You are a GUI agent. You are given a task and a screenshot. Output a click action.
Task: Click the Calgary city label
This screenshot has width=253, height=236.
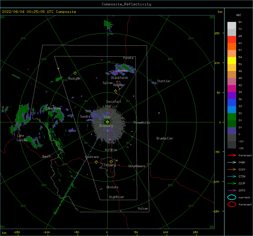click(x=110, y=165)
